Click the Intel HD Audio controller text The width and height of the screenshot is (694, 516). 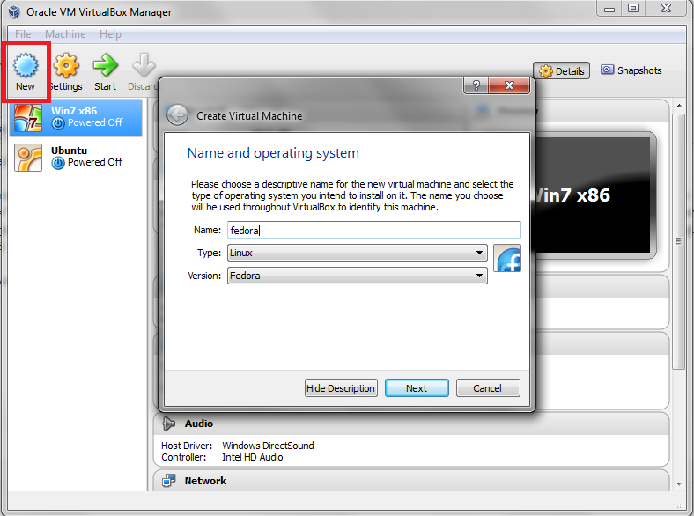click(x=252, y=457)
